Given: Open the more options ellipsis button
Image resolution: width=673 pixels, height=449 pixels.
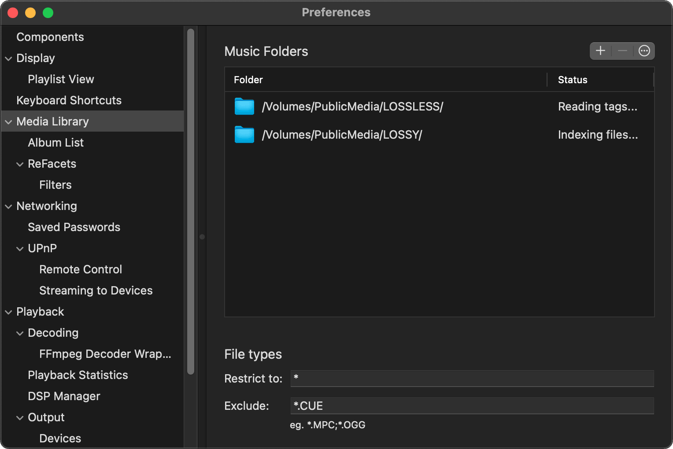Looking at the screenshot, I should (644, 51).
